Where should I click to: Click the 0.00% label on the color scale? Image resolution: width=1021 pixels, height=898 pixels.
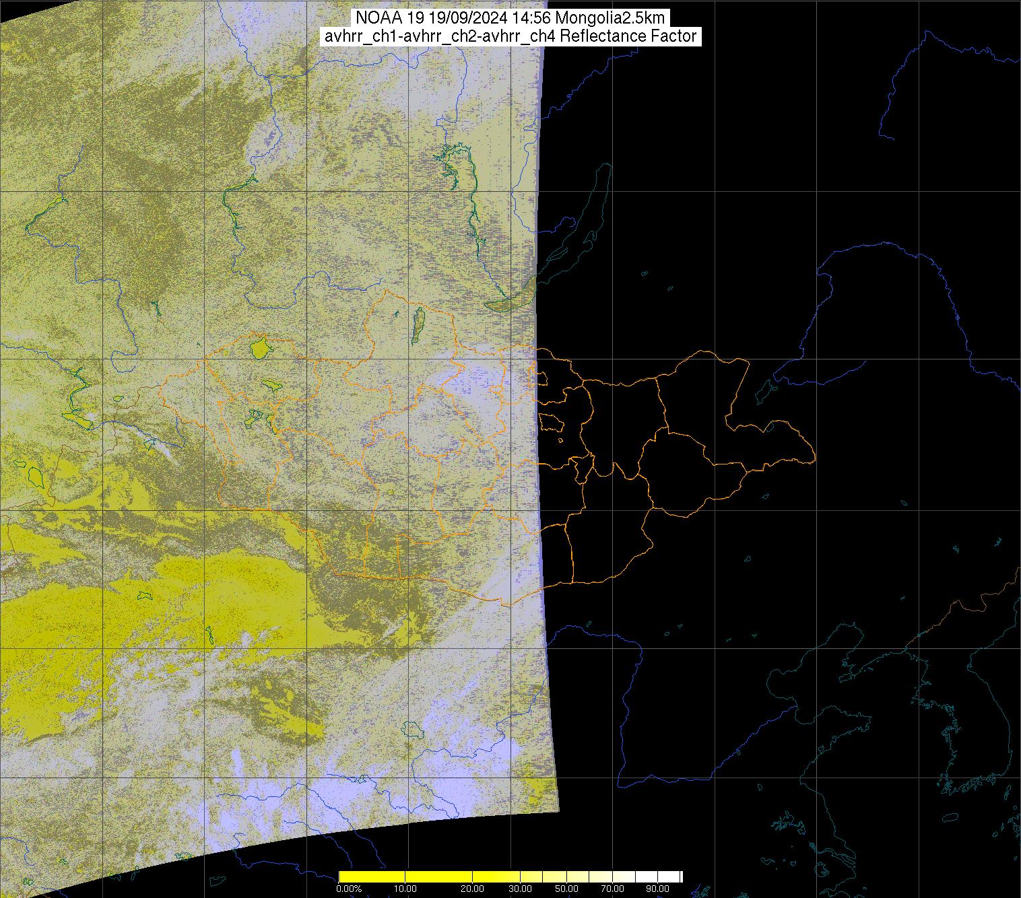348,889
